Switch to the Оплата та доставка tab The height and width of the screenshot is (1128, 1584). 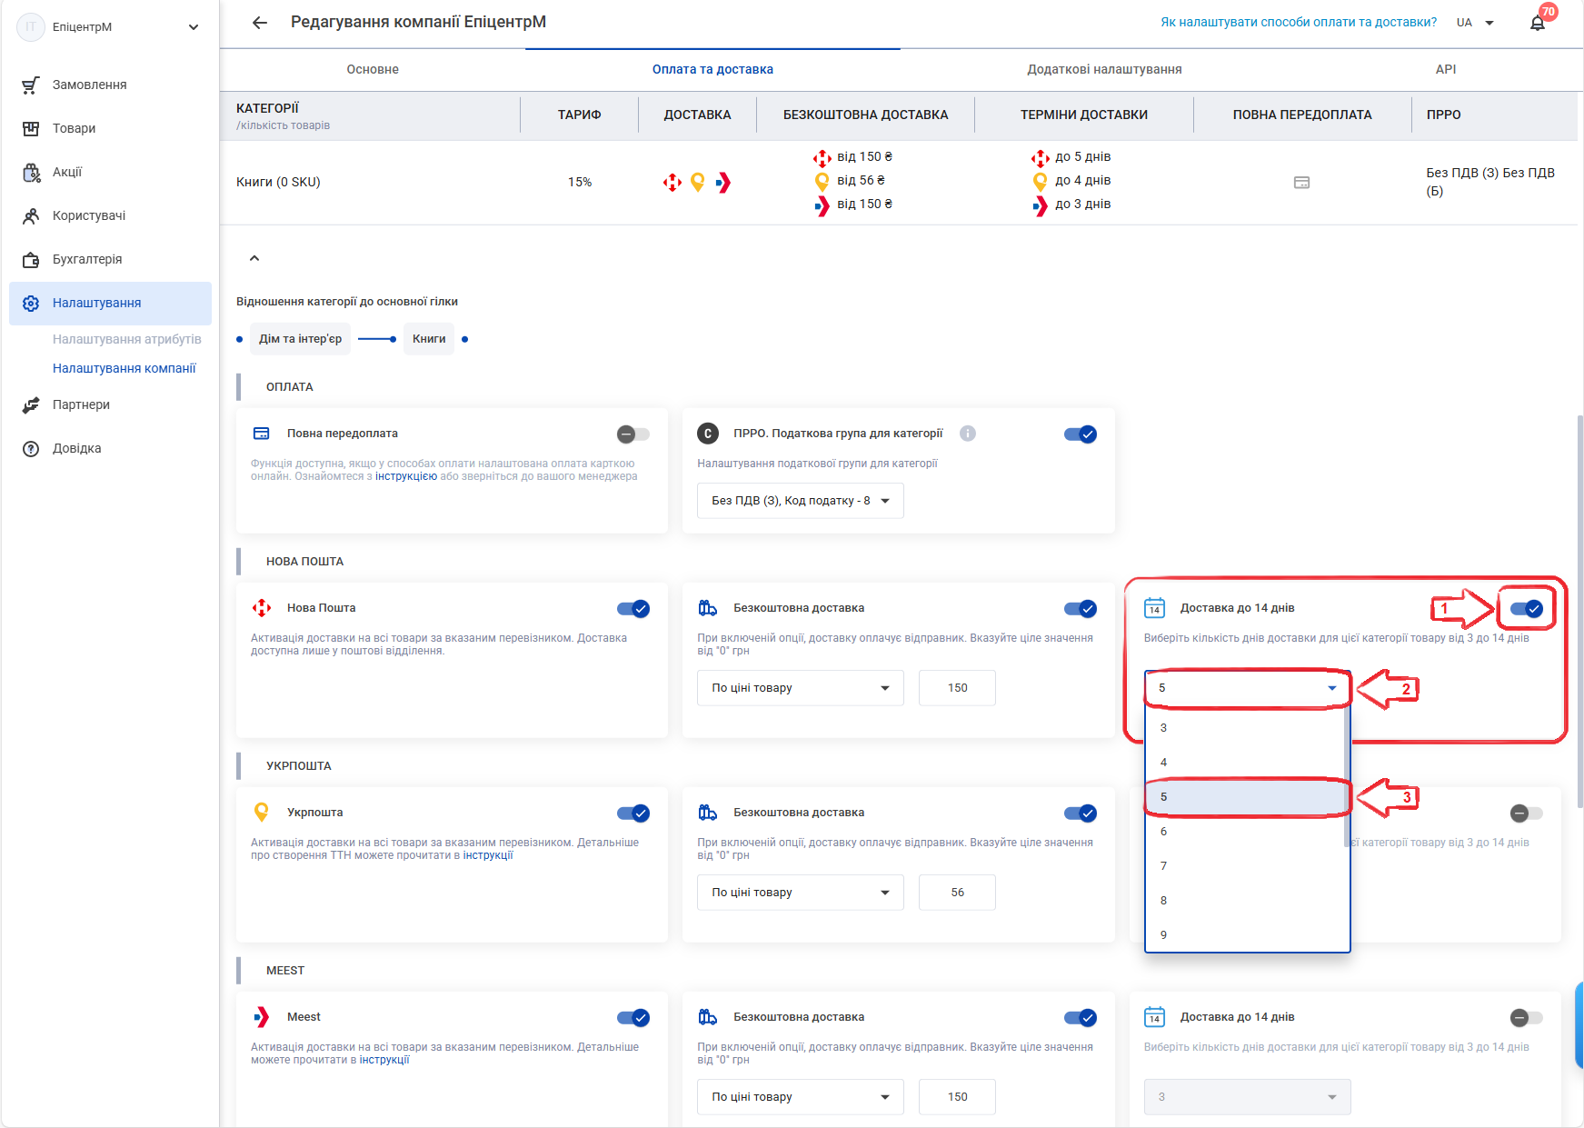(712, 70)
